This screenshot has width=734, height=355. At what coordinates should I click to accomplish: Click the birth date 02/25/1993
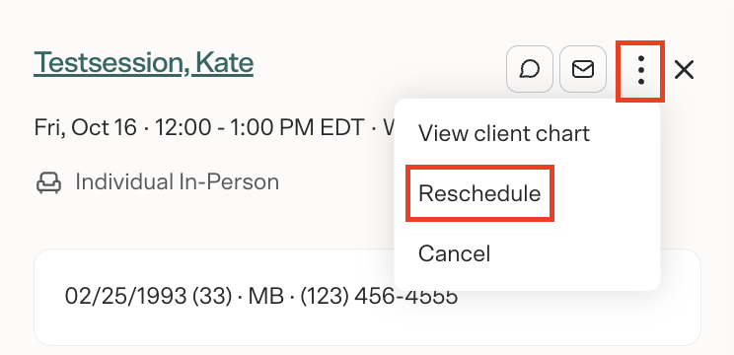[125, 296]
